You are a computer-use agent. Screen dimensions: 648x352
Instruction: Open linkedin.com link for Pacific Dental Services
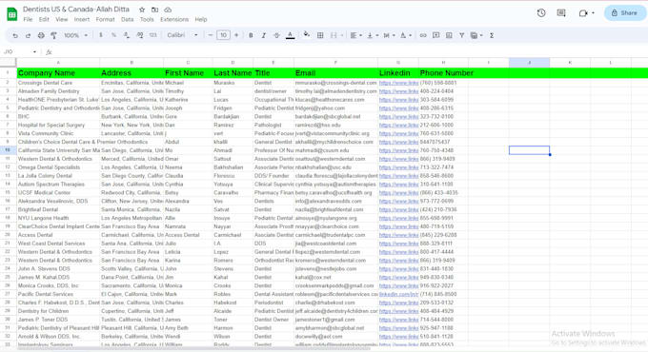click(398, 294)
